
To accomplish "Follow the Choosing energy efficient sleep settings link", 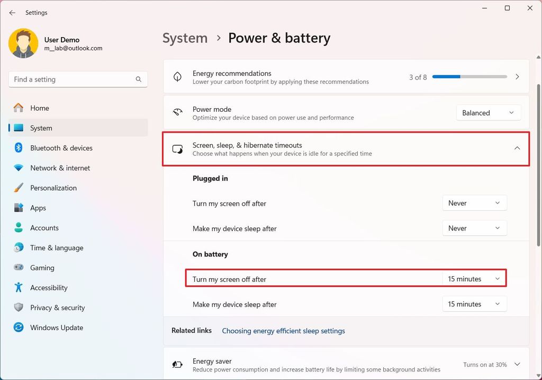I will click(283, 331).
